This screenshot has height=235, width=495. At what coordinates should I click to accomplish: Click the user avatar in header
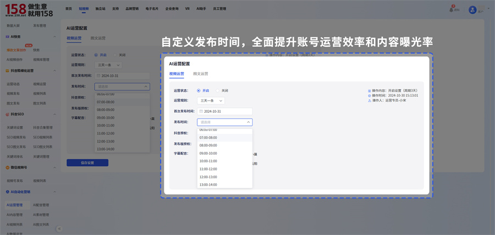472,9
